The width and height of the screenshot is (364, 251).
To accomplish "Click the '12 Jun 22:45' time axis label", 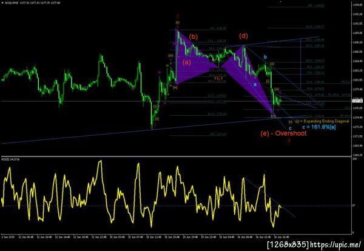I will (98, 237).
